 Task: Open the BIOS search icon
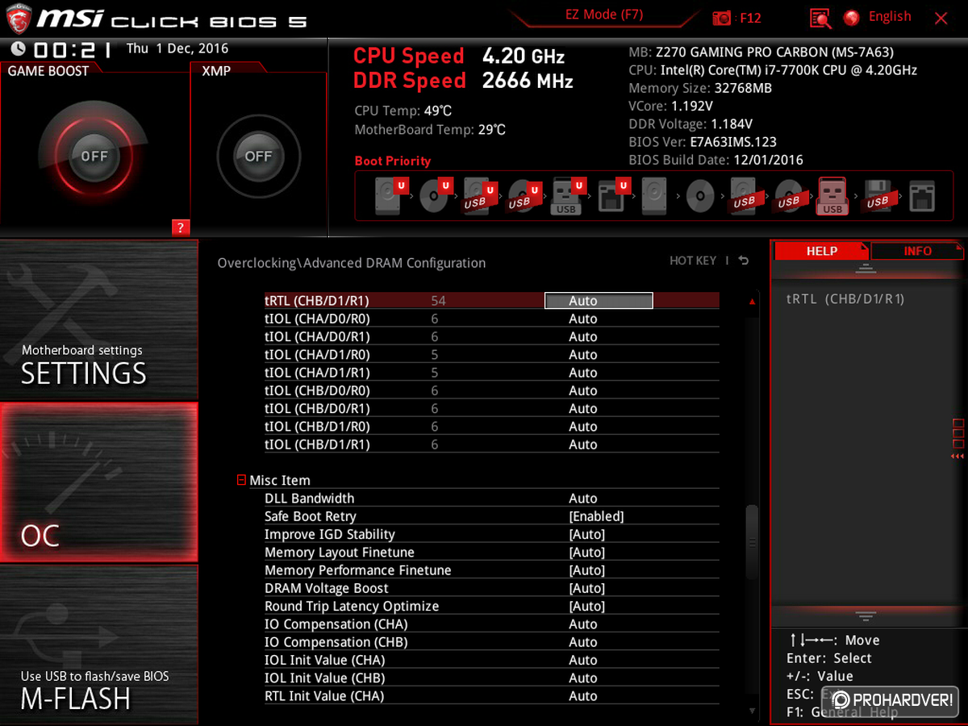point(820,18)
